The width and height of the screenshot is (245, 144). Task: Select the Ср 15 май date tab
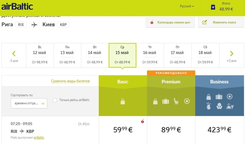122,56
